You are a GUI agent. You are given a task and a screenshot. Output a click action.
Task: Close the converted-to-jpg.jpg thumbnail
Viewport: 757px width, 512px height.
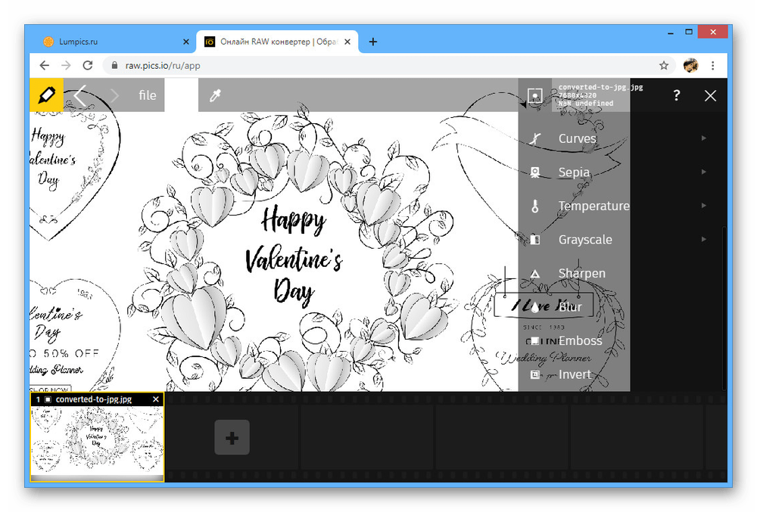[x=156, y=399]
